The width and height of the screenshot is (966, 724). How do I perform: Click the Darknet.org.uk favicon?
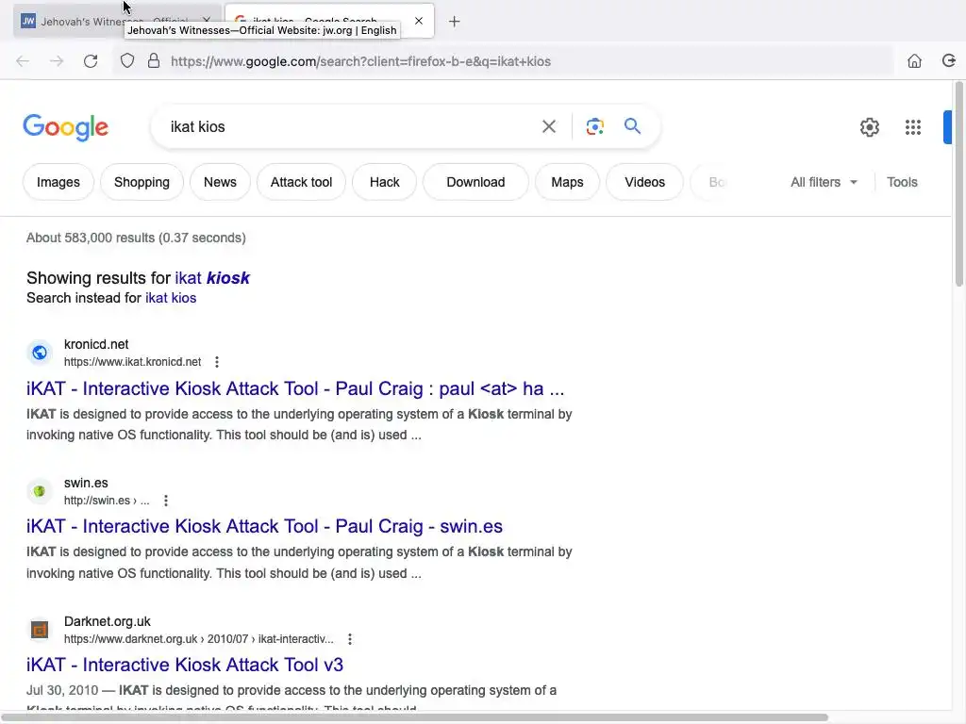tap(40, 630)
